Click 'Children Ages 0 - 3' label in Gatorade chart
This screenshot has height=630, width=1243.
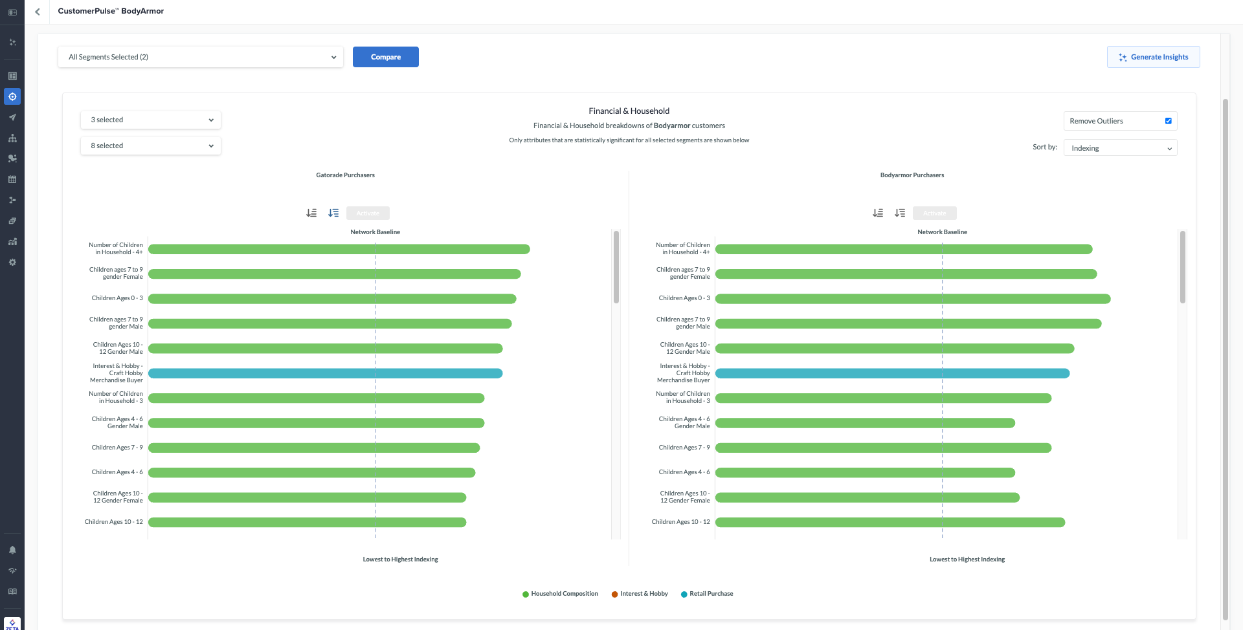pyautogui.click(x=117, y=298)
